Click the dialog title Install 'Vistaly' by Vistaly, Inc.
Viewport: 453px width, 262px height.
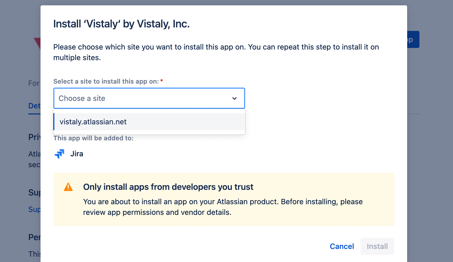[122, 24]
